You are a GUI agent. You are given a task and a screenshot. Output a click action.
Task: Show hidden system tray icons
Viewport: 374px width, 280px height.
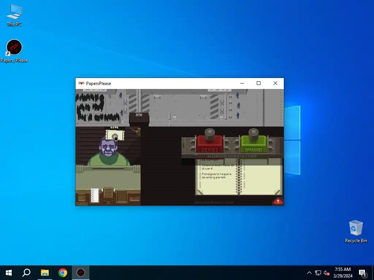(309, 273)
